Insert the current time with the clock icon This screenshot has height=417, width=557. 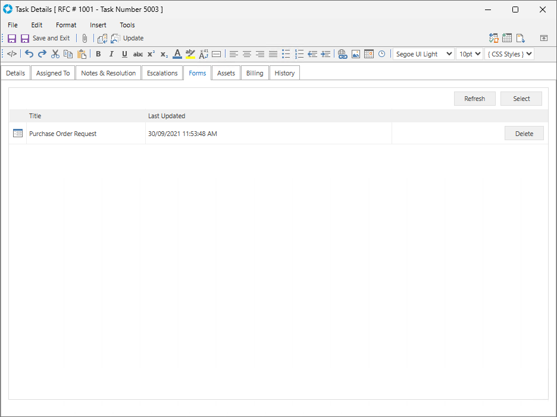coord(381,54)
